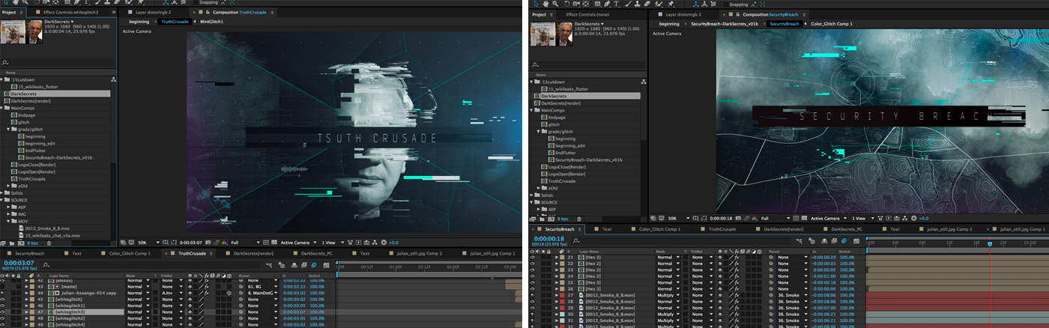1049x328 pixels.
Task: Open Color_Glitch Comp 1 tab in right timeline
Action: coord(659,228)
